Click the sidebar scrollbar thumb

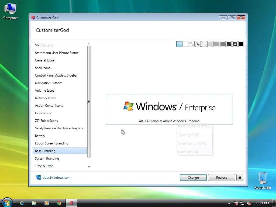(x=89, y=102)
